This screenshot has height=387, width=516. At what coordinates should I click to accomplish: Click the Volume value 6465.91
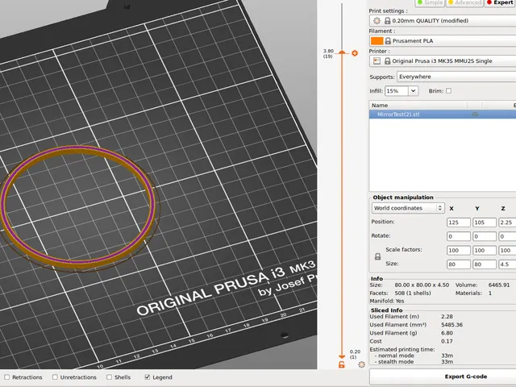coord(499,285)
